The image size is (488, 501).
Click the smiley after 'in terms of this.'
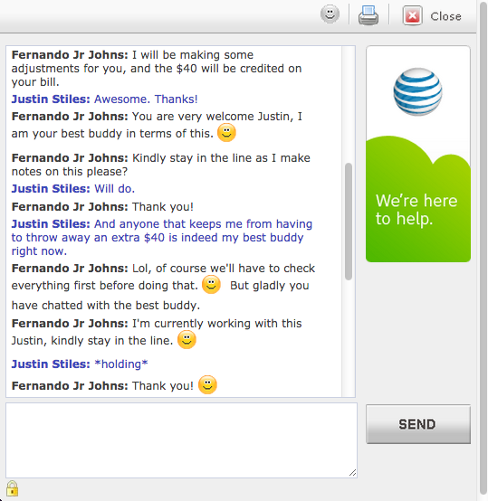click(226, 133)
